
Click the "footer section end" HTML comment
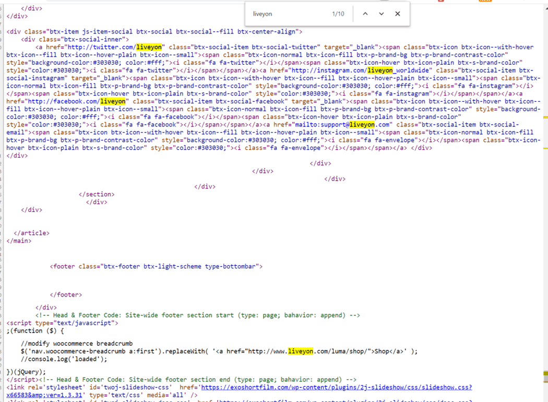(x=198, y=380)
